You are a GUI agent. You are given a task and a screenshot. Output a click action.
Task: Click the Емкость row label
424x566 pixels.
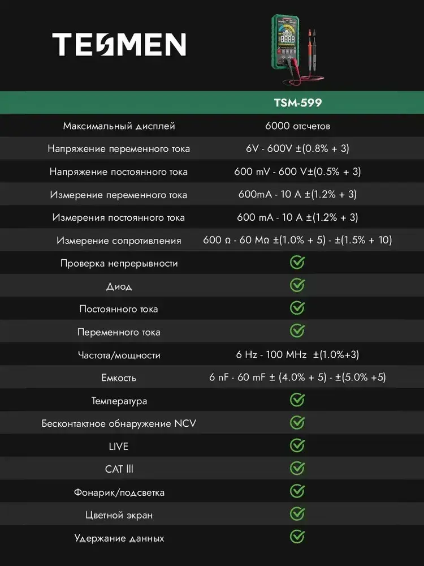(x=119, y=378)
